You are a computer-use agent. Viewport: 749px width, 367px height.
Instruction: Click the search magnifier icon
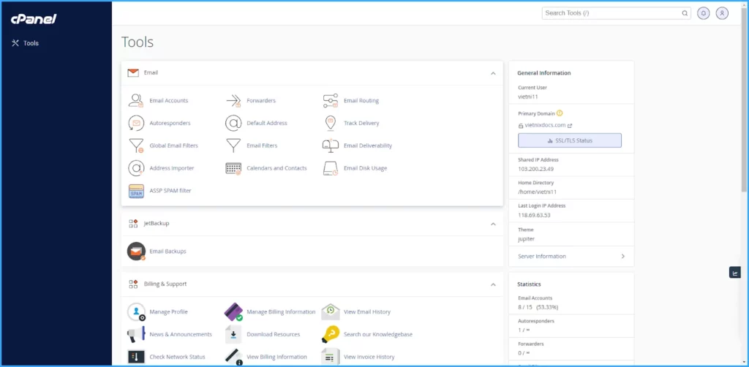point(685,13)
